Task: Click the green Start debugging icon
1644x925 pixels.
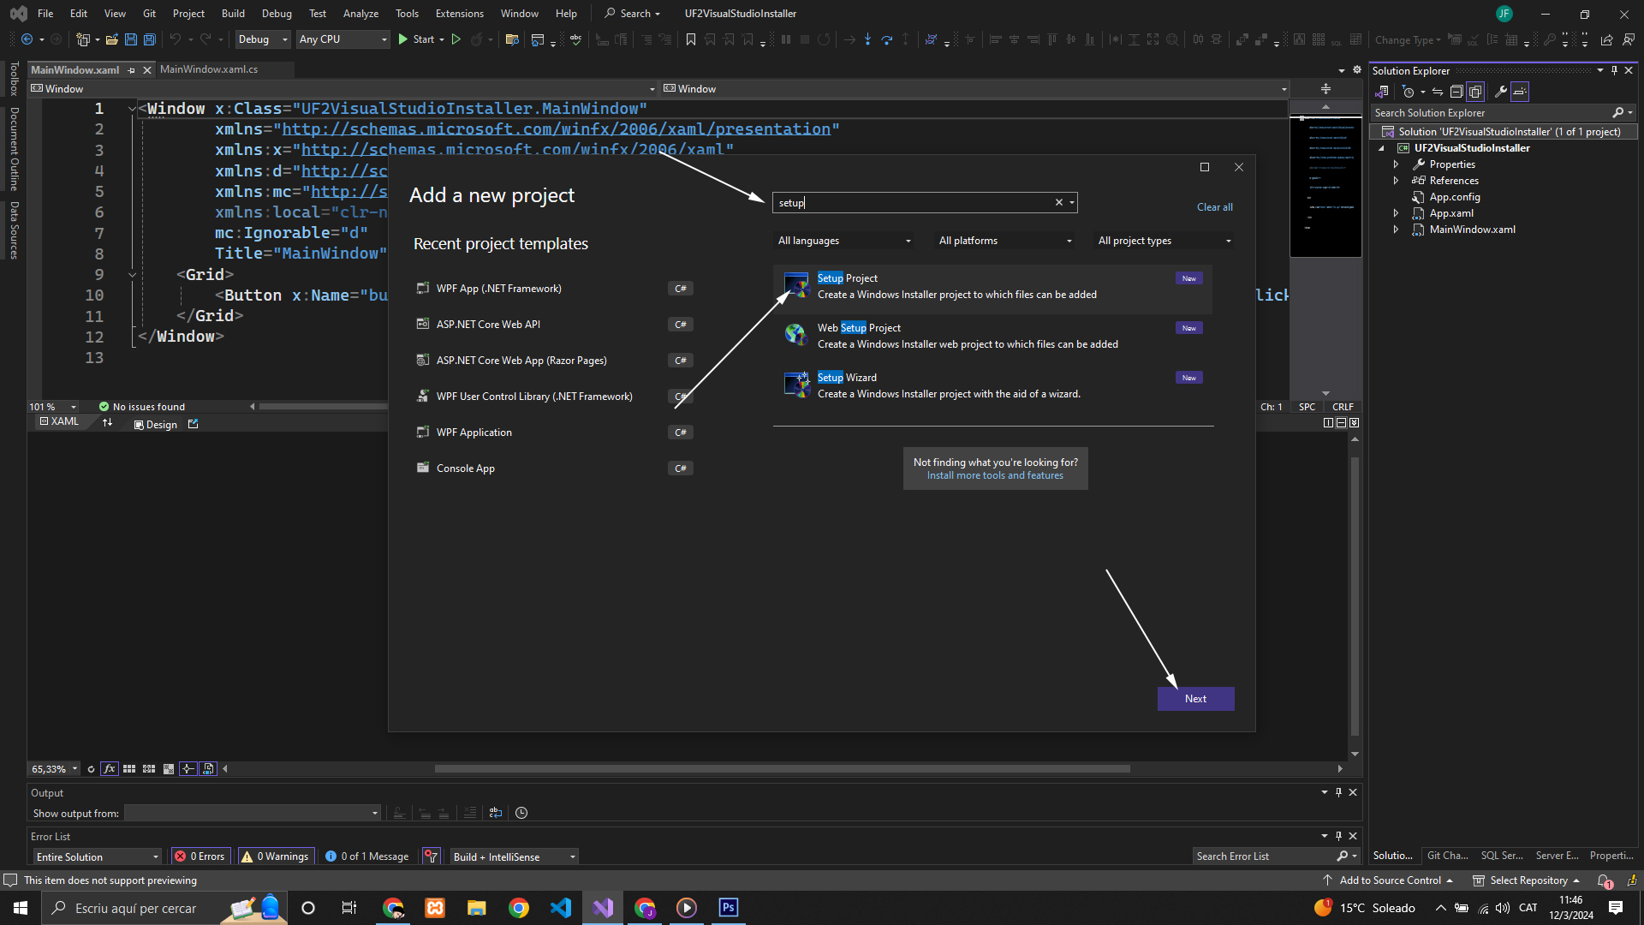Action: click(403, 39)
